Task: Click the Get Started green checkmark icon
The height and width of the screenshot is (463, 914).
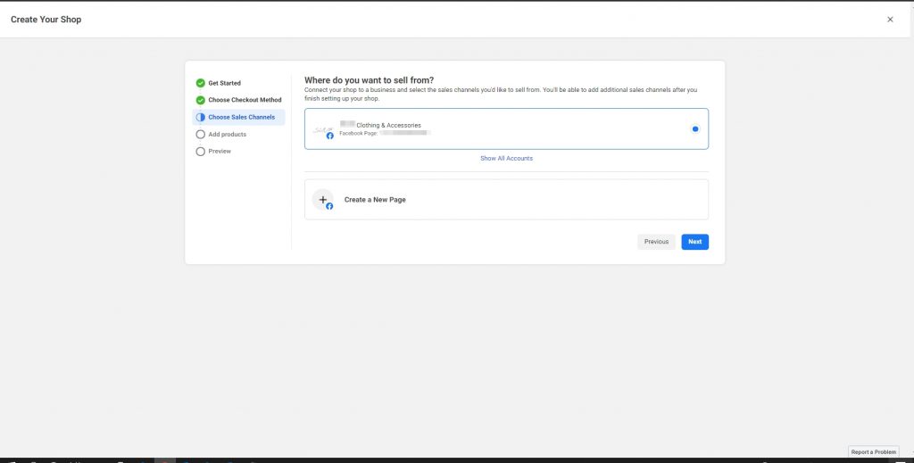Action: (x=201, y=83)
